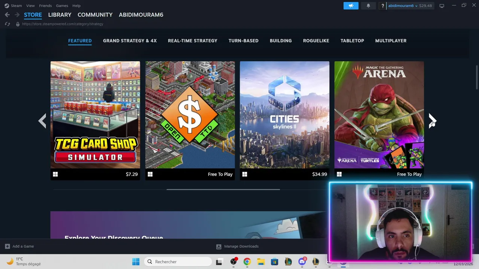Image resolution: width=479 pixels, height=269 pixels.
Task: Click the carousel horizontal scroll indicator
Action: 223,189
